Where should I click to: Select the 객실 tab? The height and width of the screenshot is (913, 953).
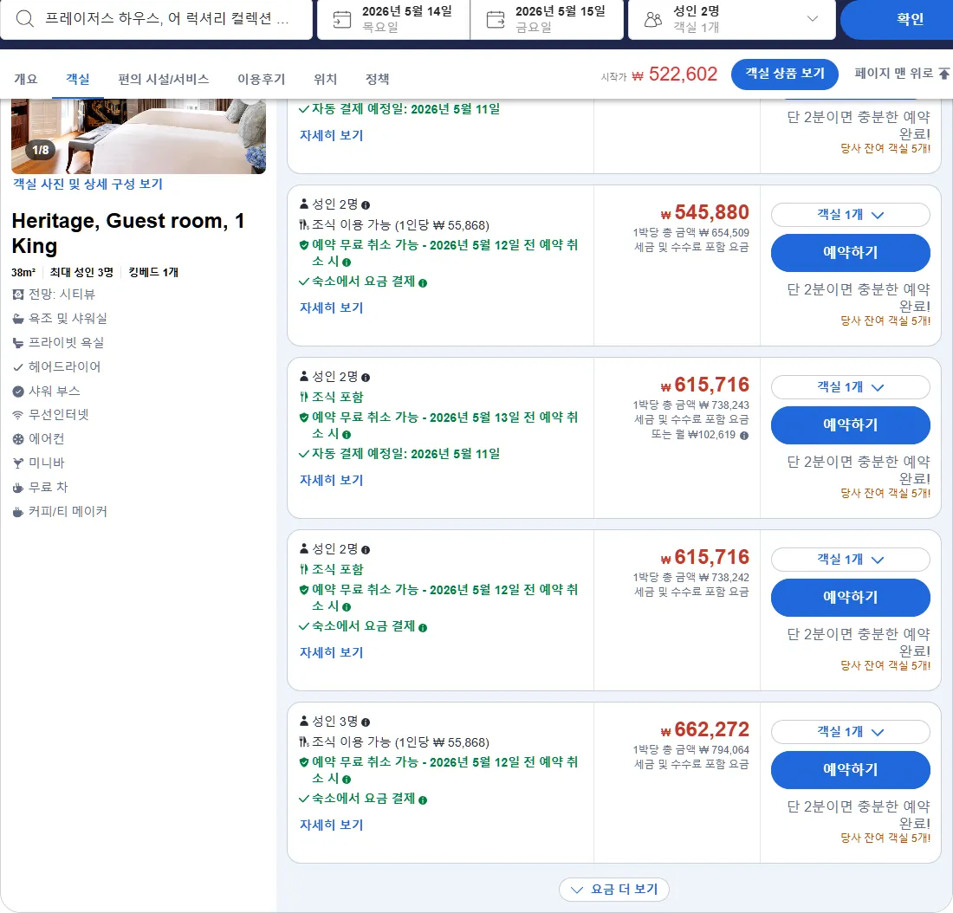[x=78, y=79]
